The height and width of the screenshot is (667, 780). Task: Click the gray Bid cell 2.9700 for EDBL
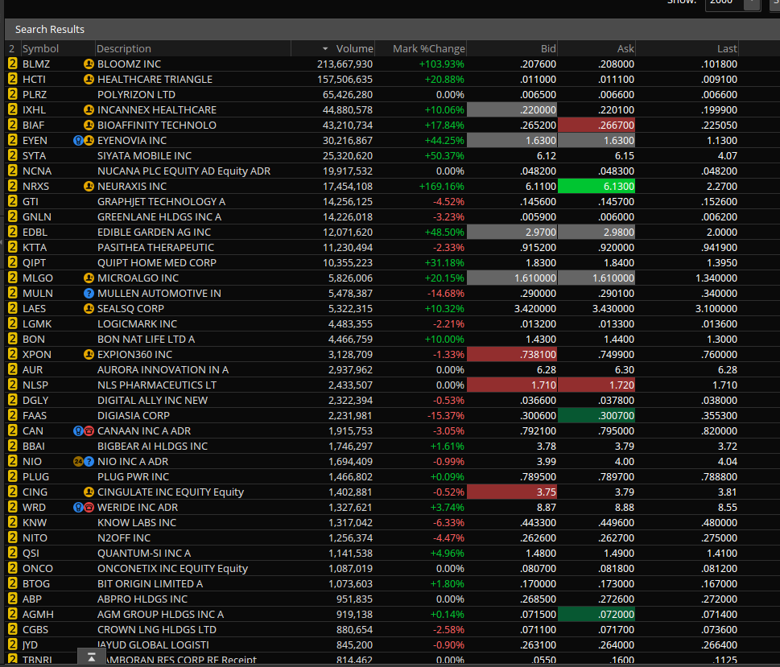512,232
